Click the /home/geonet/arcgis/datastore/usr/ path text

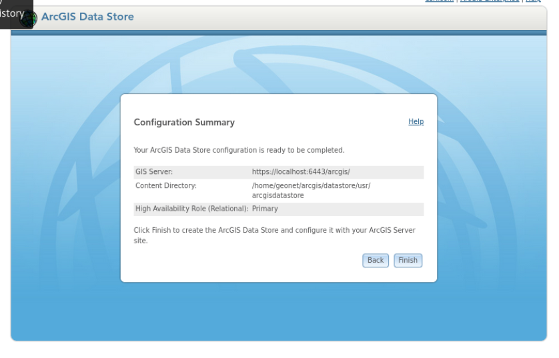[312, 185]
